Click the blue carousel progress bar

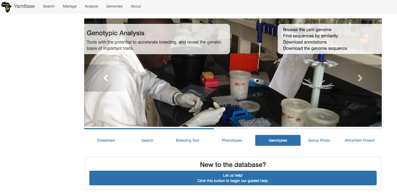[x=149, y=129]
